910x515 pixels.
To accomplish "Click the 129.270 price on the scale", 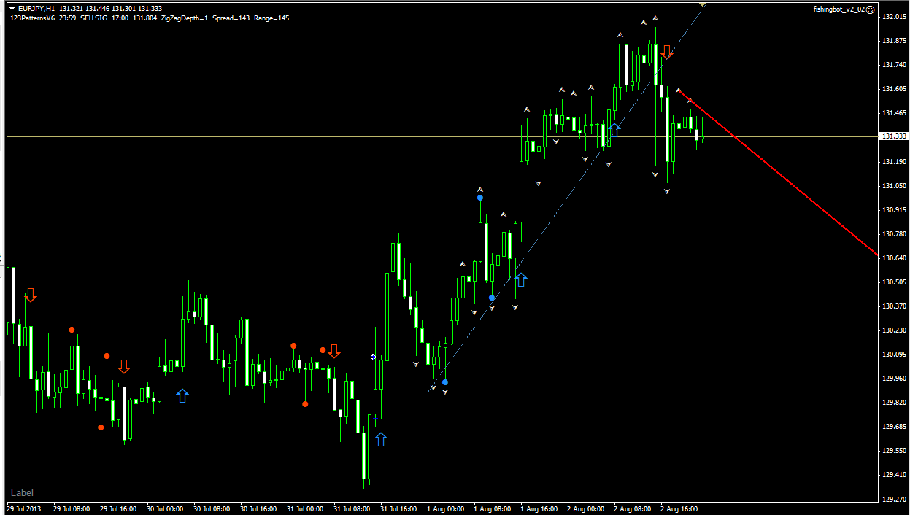I will (x=894, y=500).
